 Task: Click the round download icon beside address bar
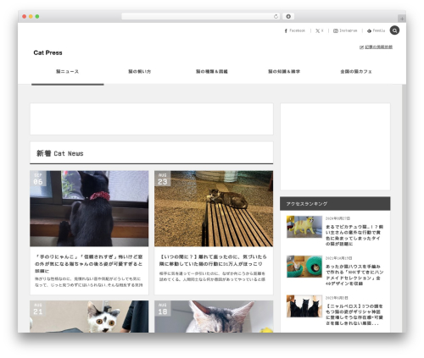[288, 16]
